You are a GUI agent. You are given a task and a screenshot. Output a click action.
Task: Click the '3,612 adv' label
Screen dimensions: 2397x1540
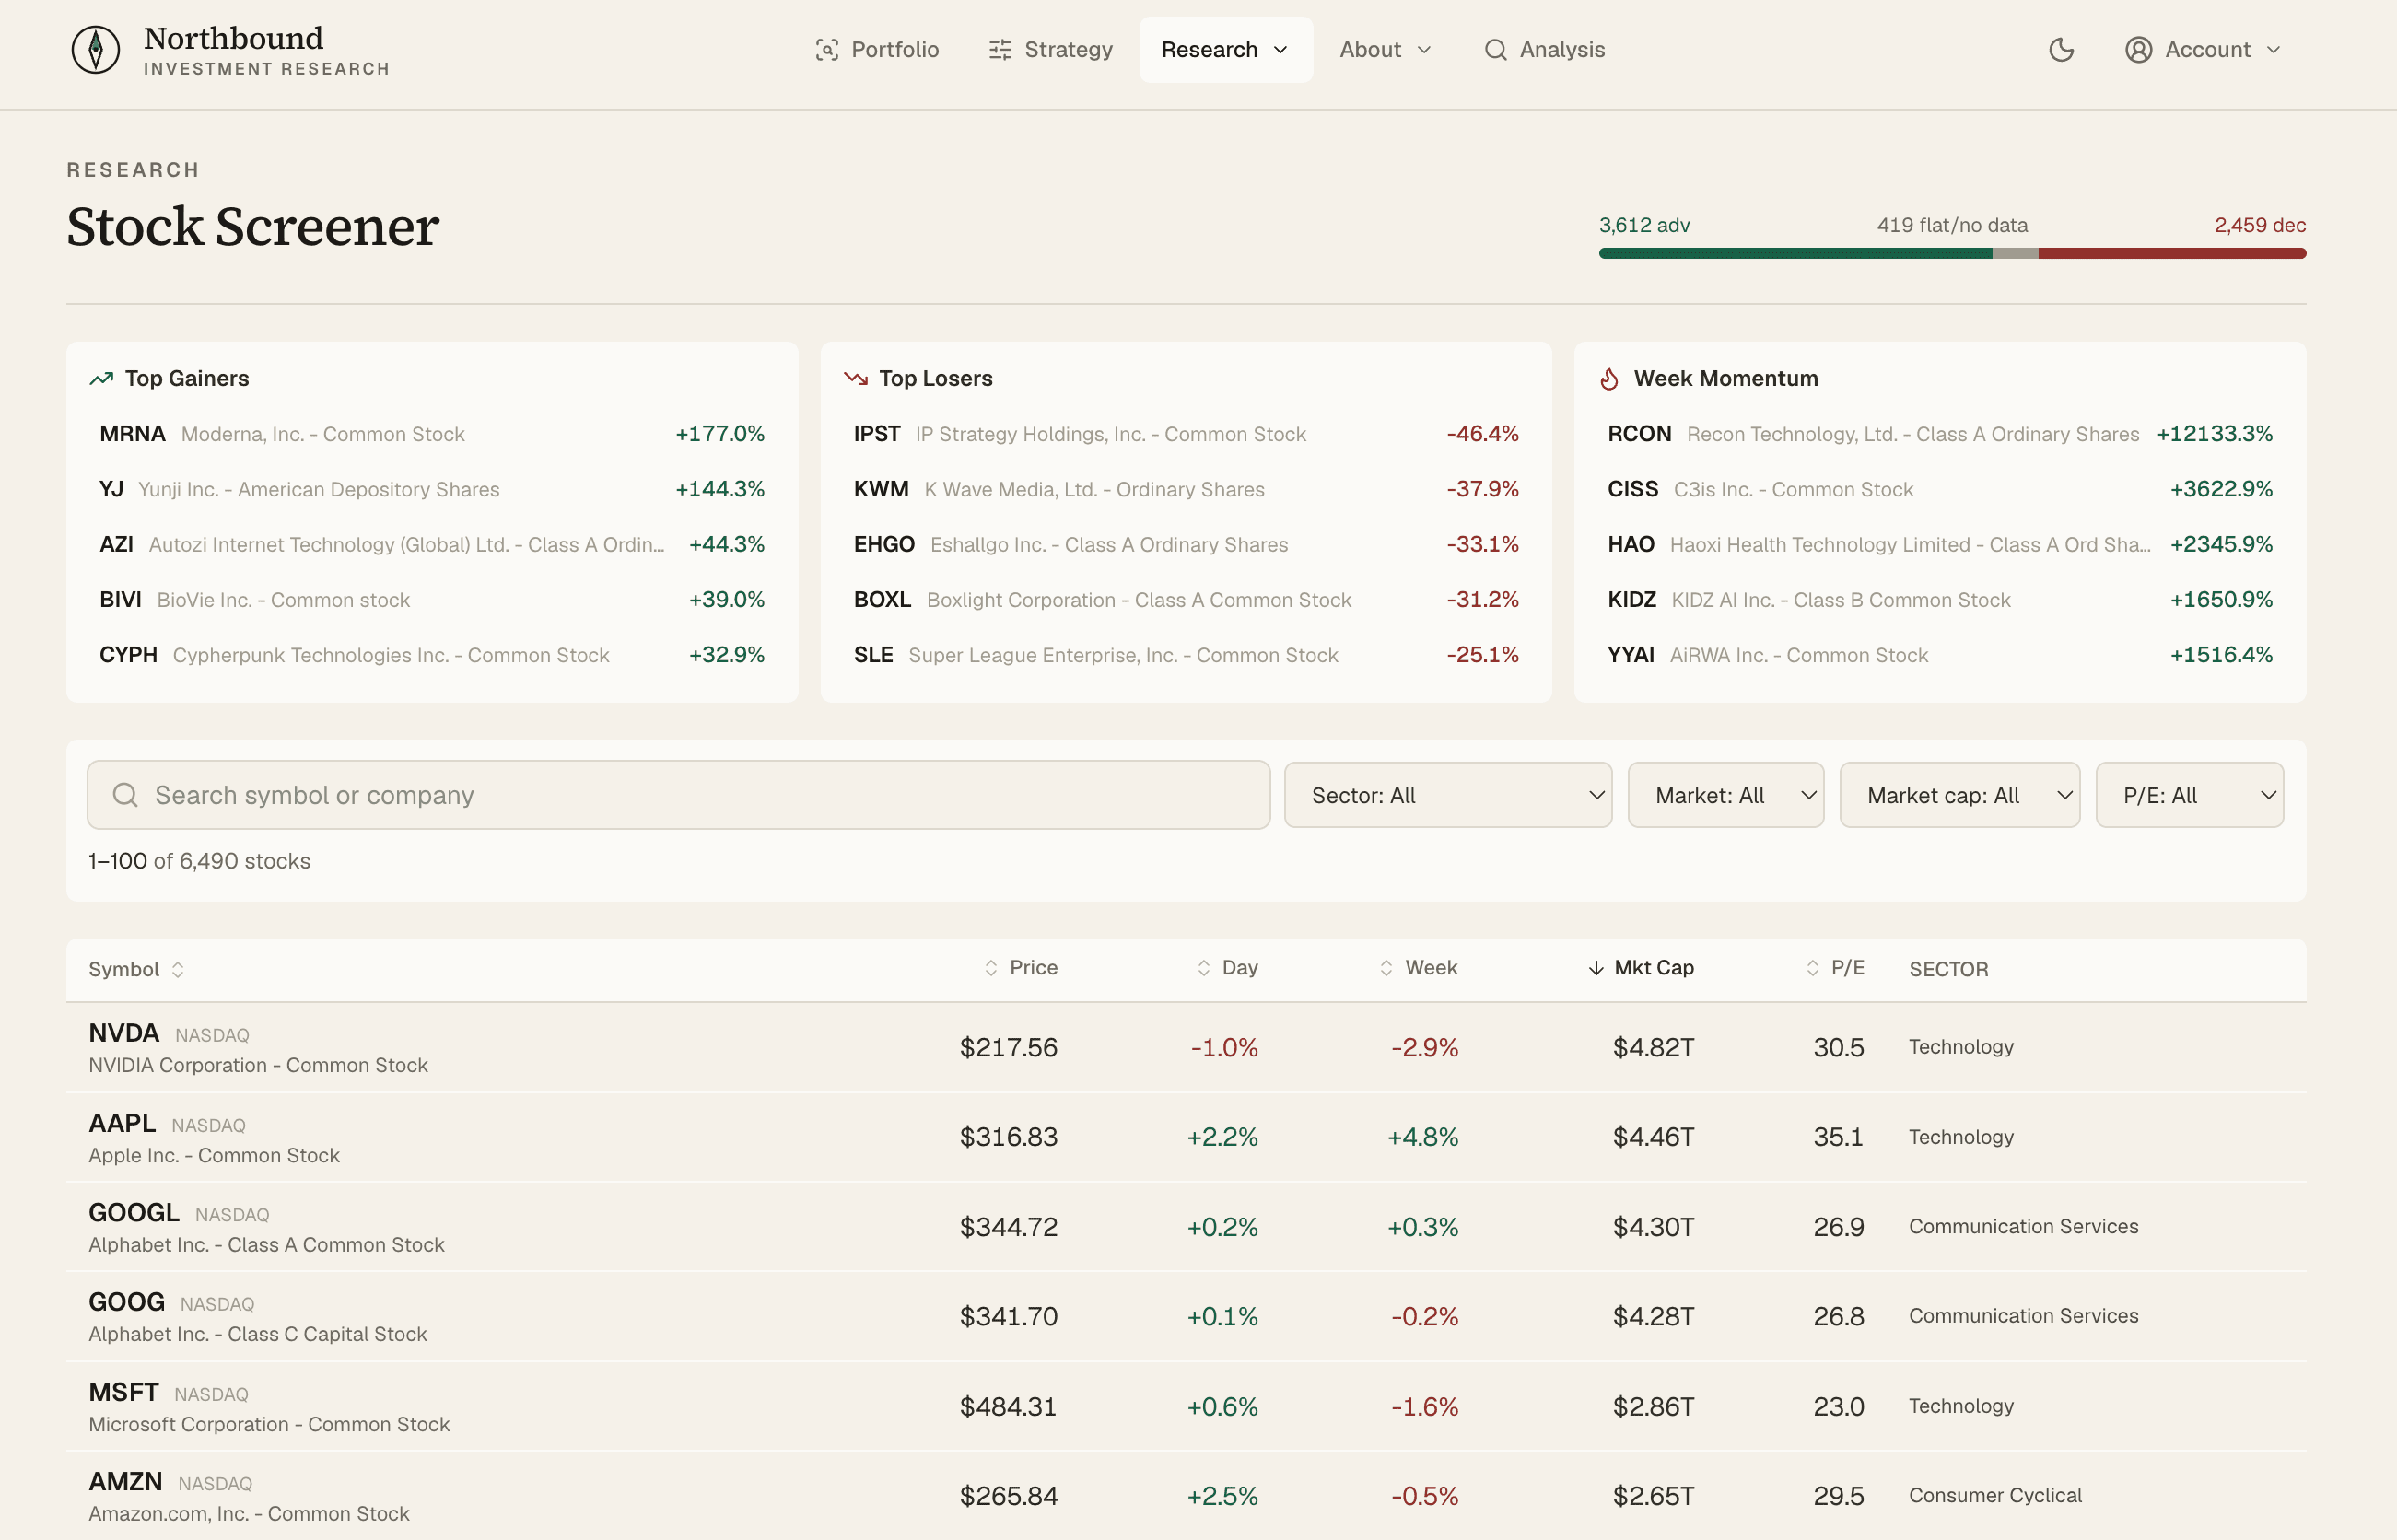pos(1644,225)
